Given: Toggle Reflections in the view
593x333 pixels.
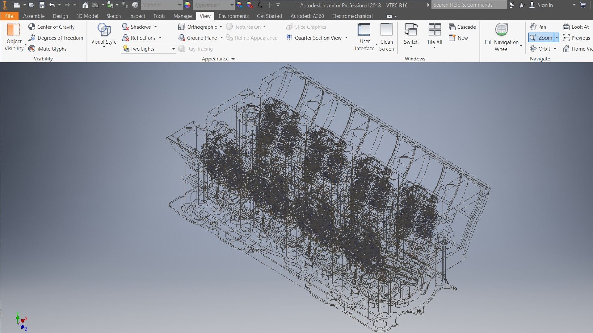Looking at the screenshot, I should [x=139, y=38].
